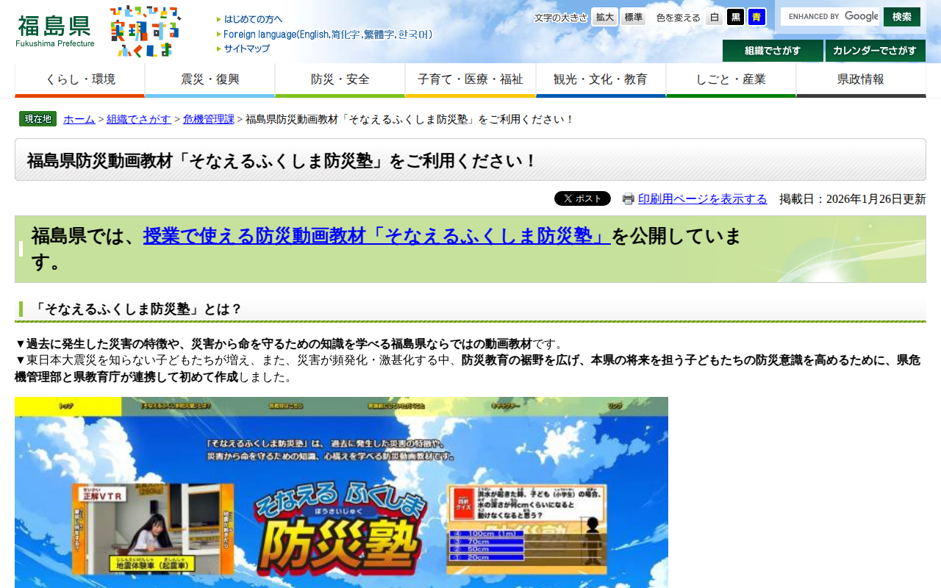941x588 pixels.
Task: Click the printer icon beside 印刷用ページを表示する
Action: pos(628,198)
